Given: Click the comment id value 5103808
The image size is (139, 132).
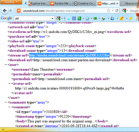Looking at the screenshot, I should click(53, 112).
